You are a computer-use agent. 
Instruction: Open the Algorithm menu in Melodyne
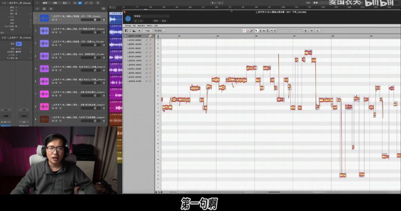(x=141, y=25)
